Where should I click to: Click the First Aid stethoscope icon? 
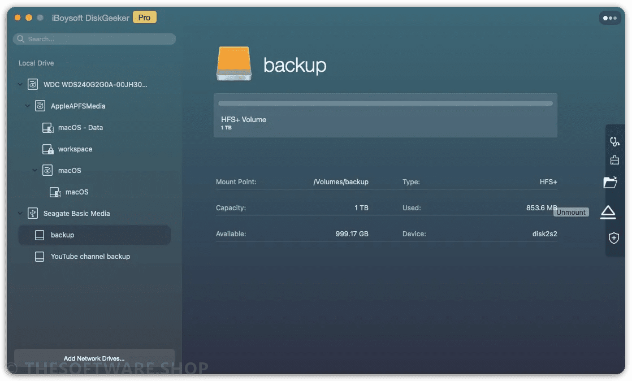pos(614,141)
